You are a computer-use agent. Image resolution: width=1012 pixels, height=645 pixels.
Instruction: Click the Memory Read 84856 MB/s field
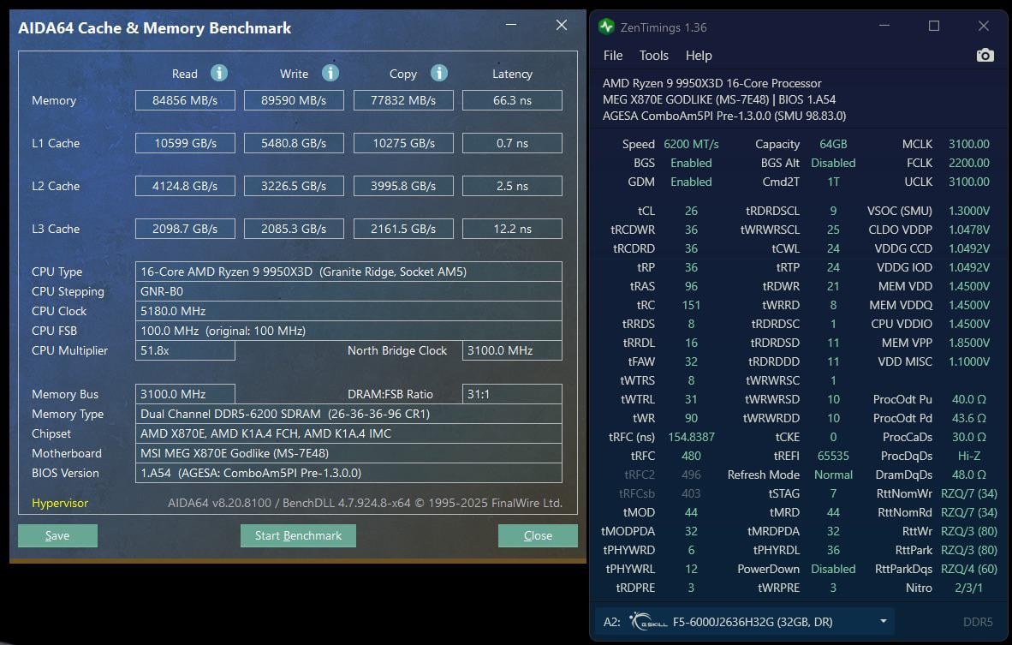pos(185,100)
